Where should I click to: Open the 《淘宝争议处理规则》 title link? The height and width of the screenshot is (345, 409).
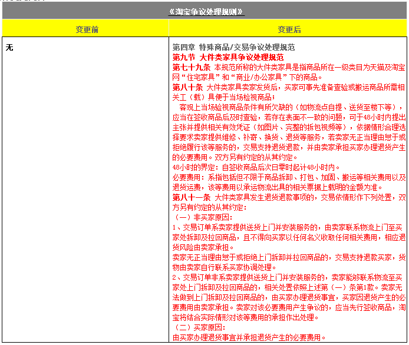(206, 12)
